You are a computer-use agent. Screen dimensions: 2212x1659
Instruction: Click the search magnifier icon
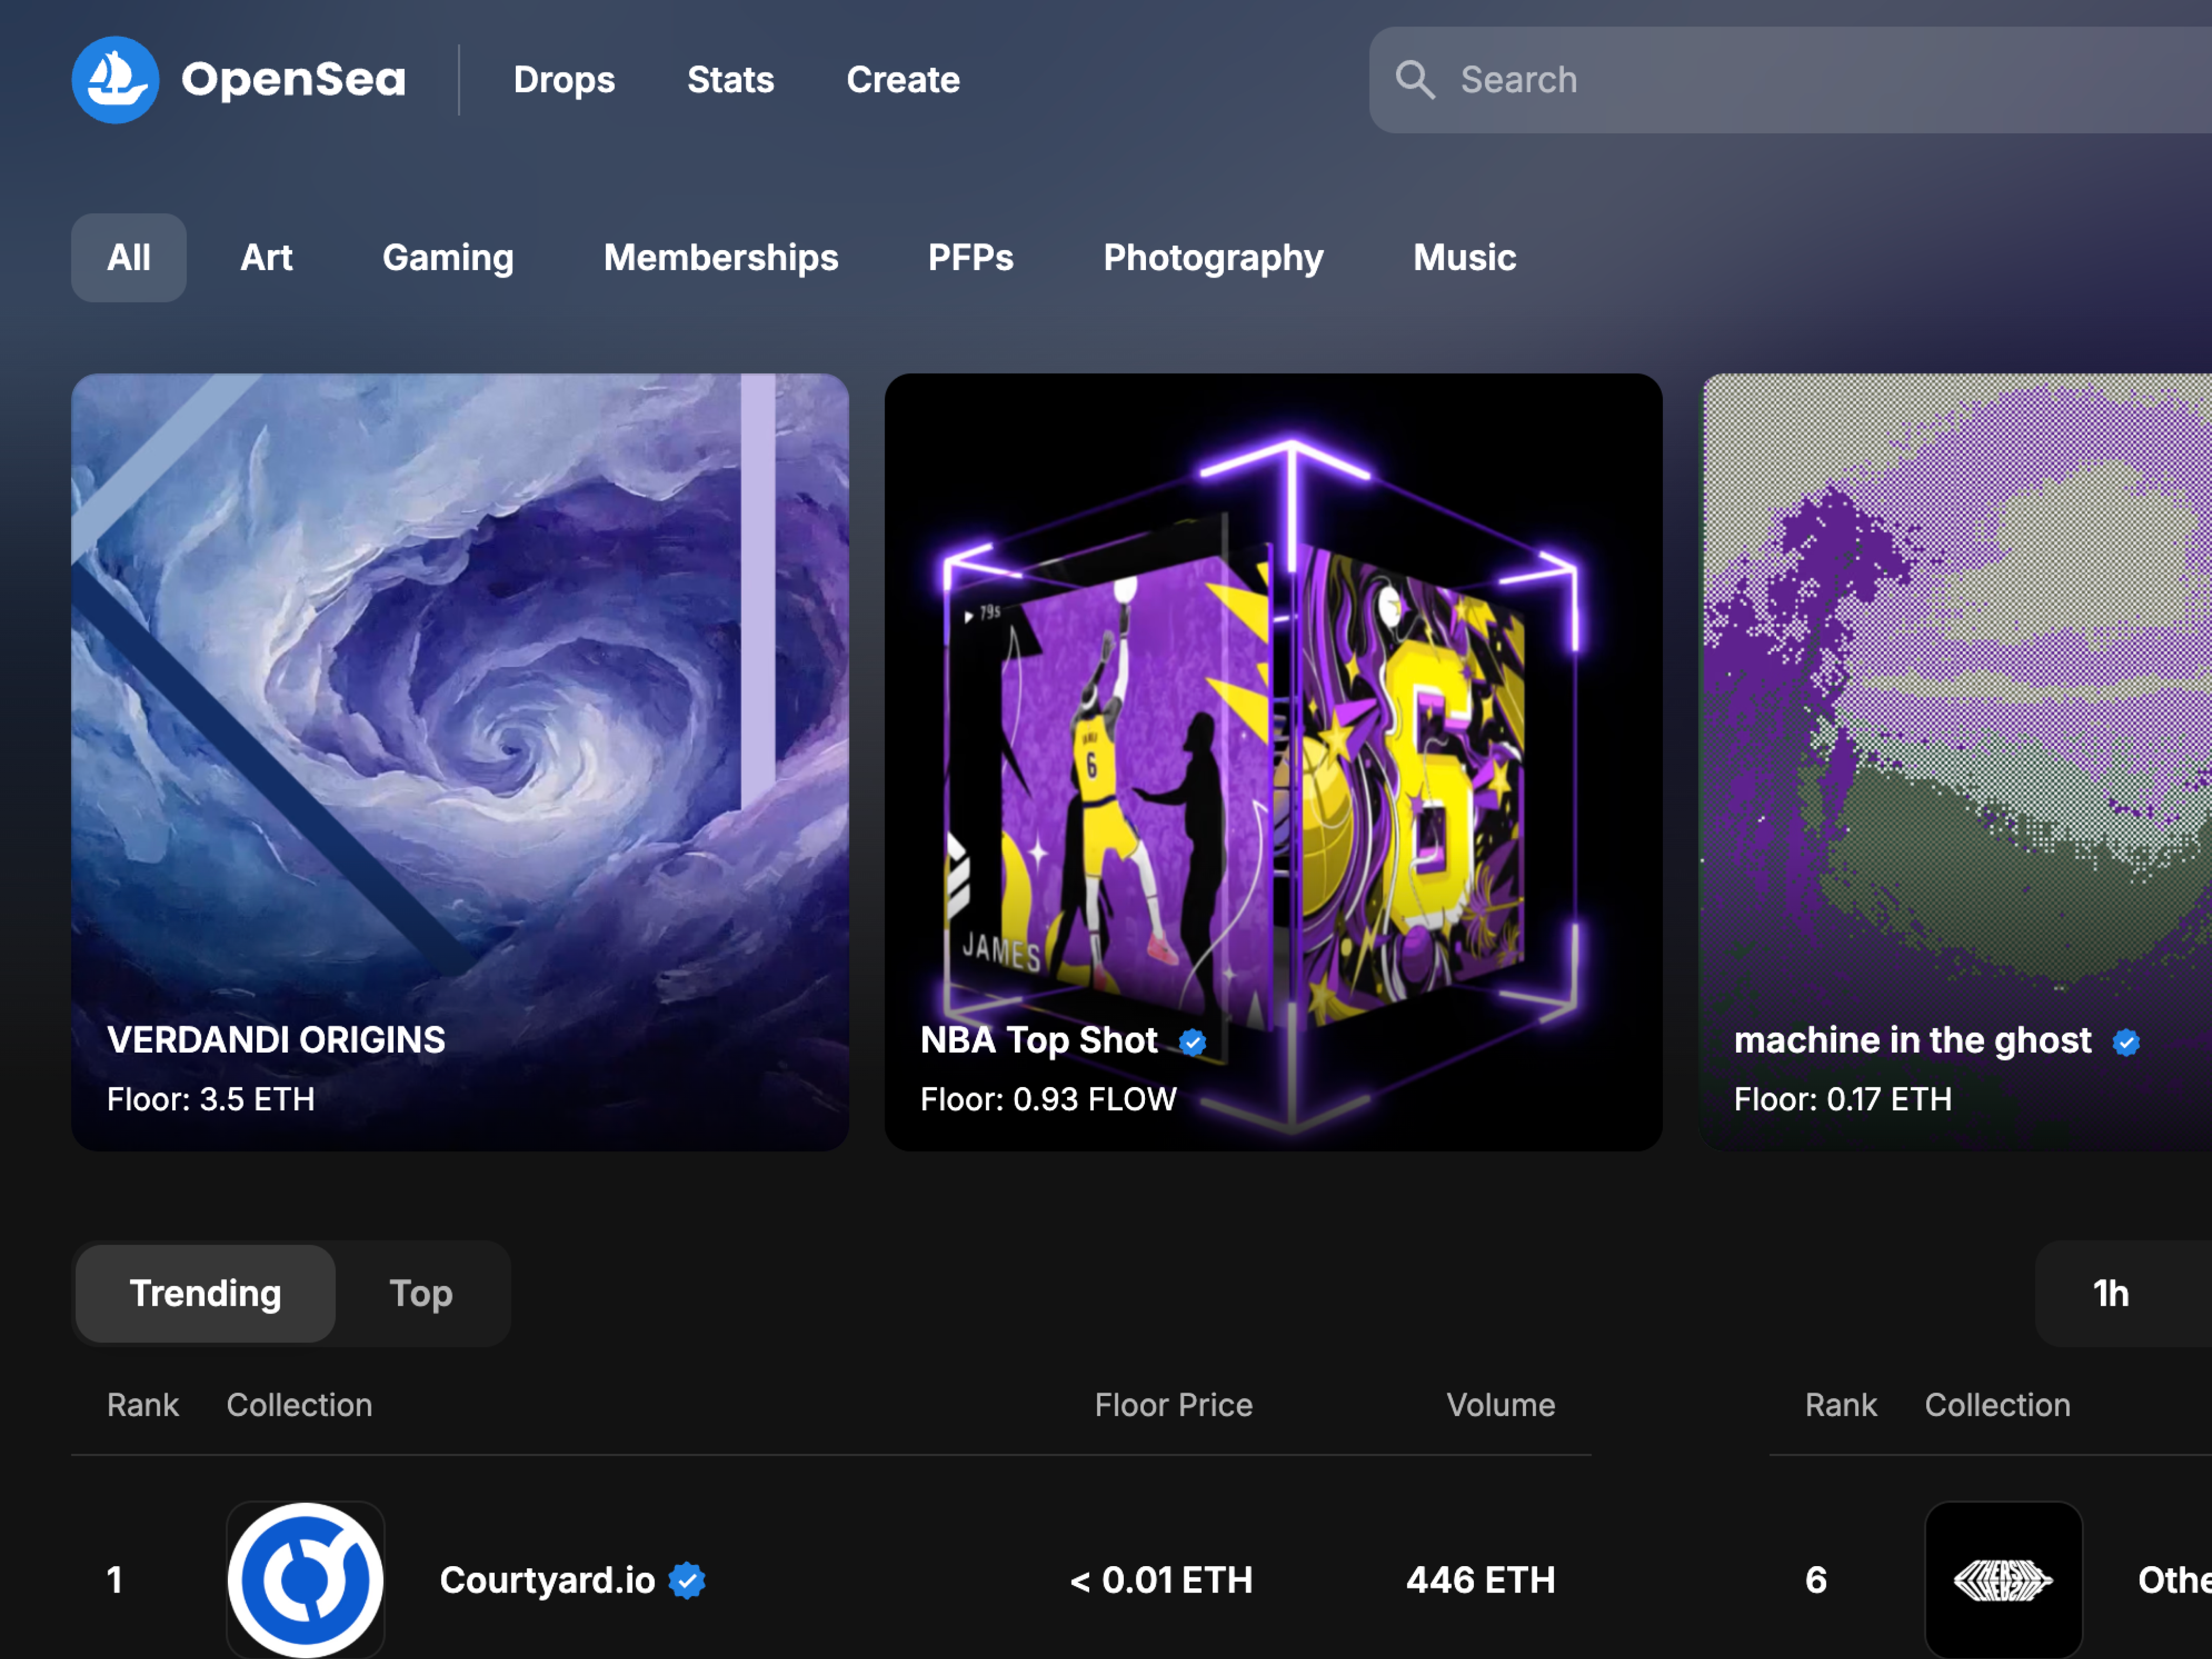(1414, 80)
